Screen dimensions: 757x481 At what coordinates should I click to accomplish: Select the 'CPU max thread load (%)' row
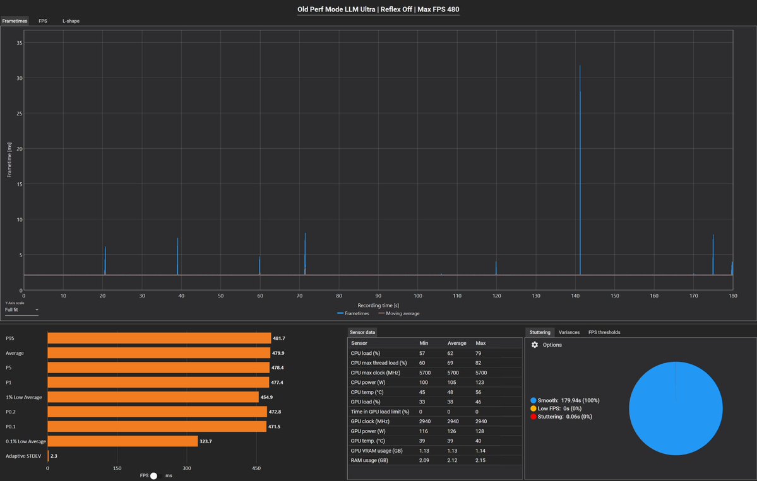[434, 363]
